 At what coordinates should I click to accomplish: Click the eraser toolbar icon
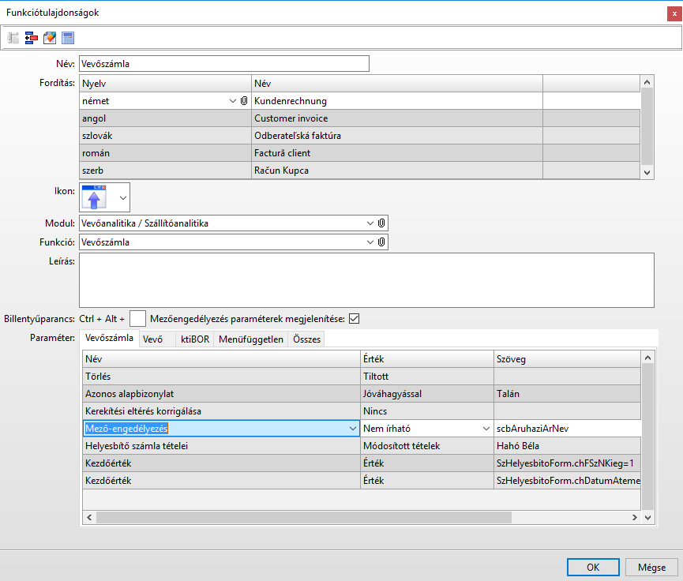pos(50,38)
